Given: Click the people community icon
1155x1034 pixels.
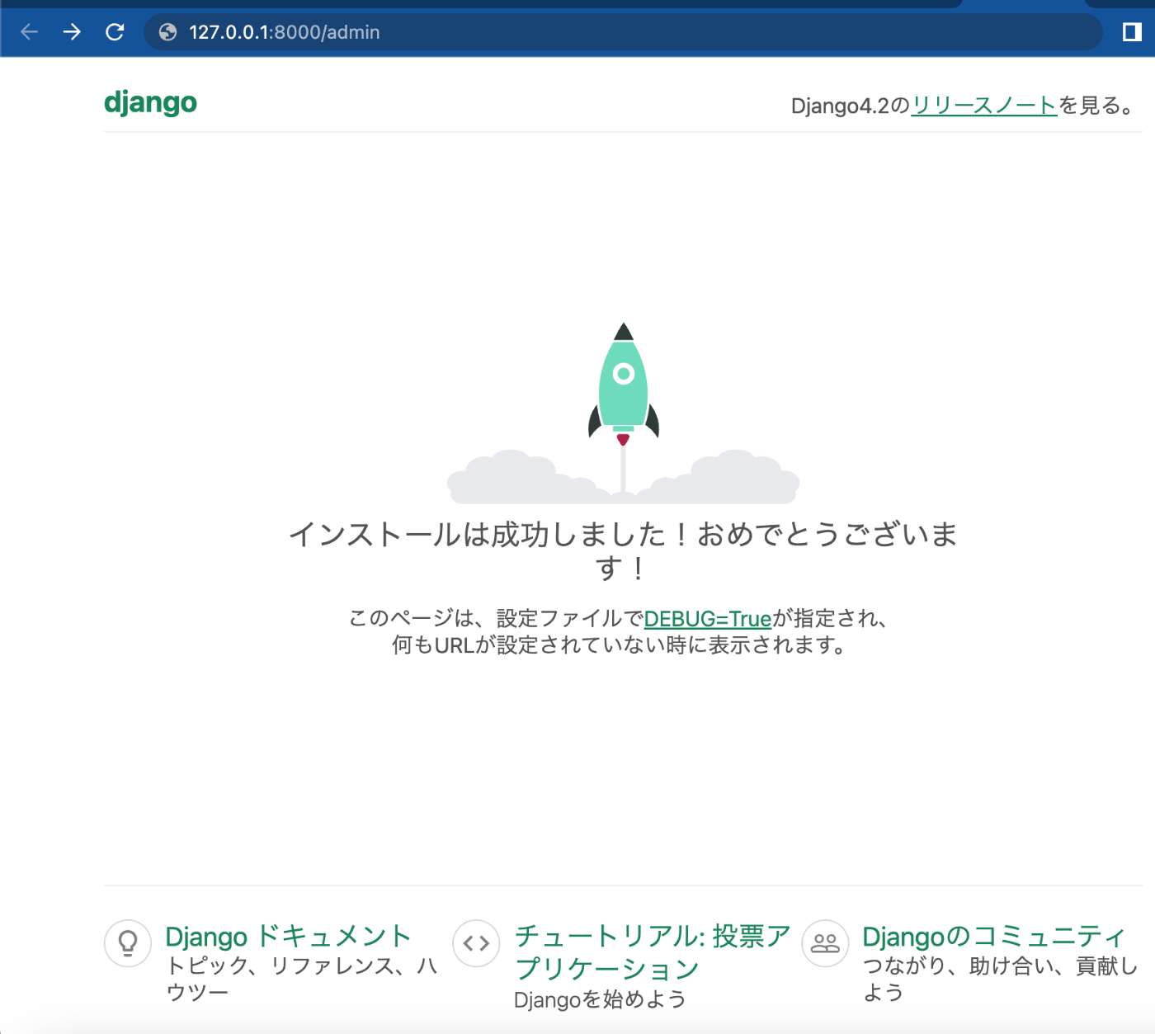Looking at the screenshot, I should click(x=825, y=943).
